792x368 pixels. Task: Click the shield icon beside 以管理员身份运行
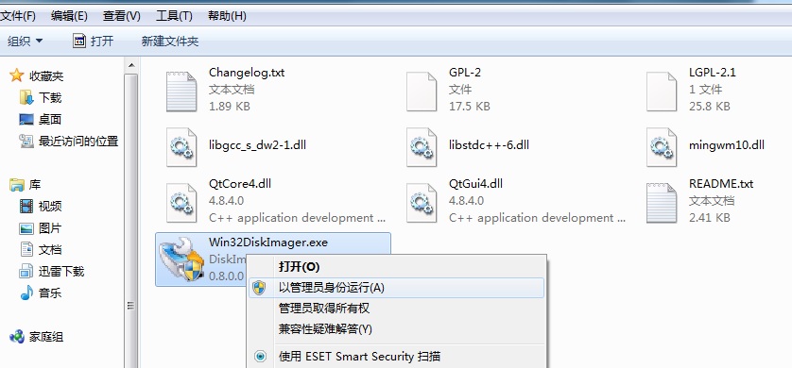pyautogui.click(x=260, y=288)
